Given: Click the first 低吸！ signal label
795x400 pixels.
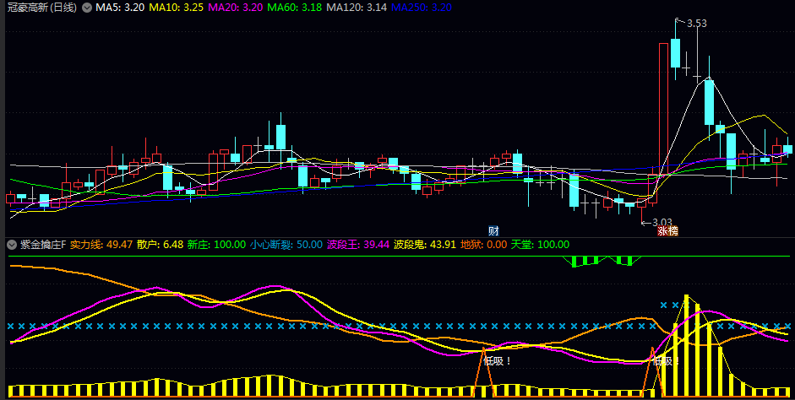Looking at the screenshot, I should pos(497,361).
